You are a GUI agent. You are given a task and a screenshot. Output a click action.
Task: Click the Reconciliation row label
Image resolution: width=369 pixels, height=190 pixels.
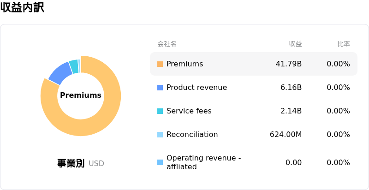coord(192,135)
